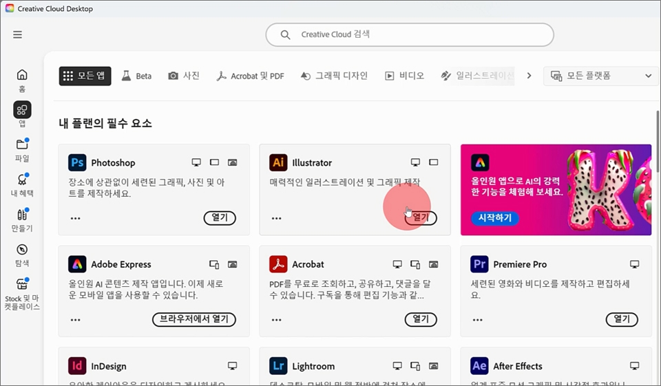This screenshot has width=661, height=386.
Task: Click the 'Photoshop' card title text
Action: 113,162
